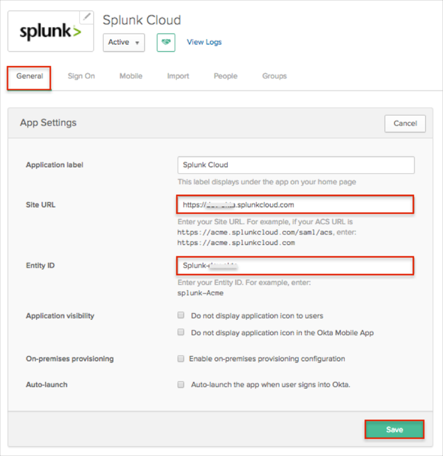
Task: Click the Application label text field
Action: (x=296, y=165)
